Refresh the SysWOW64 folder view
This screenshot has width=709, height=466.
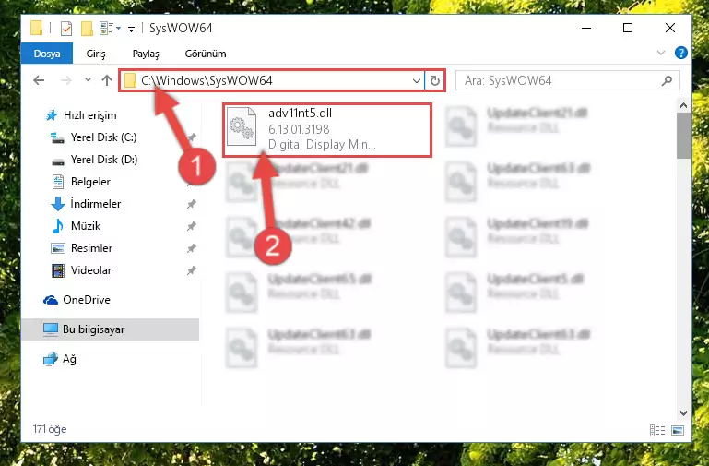tap(435, 81)
